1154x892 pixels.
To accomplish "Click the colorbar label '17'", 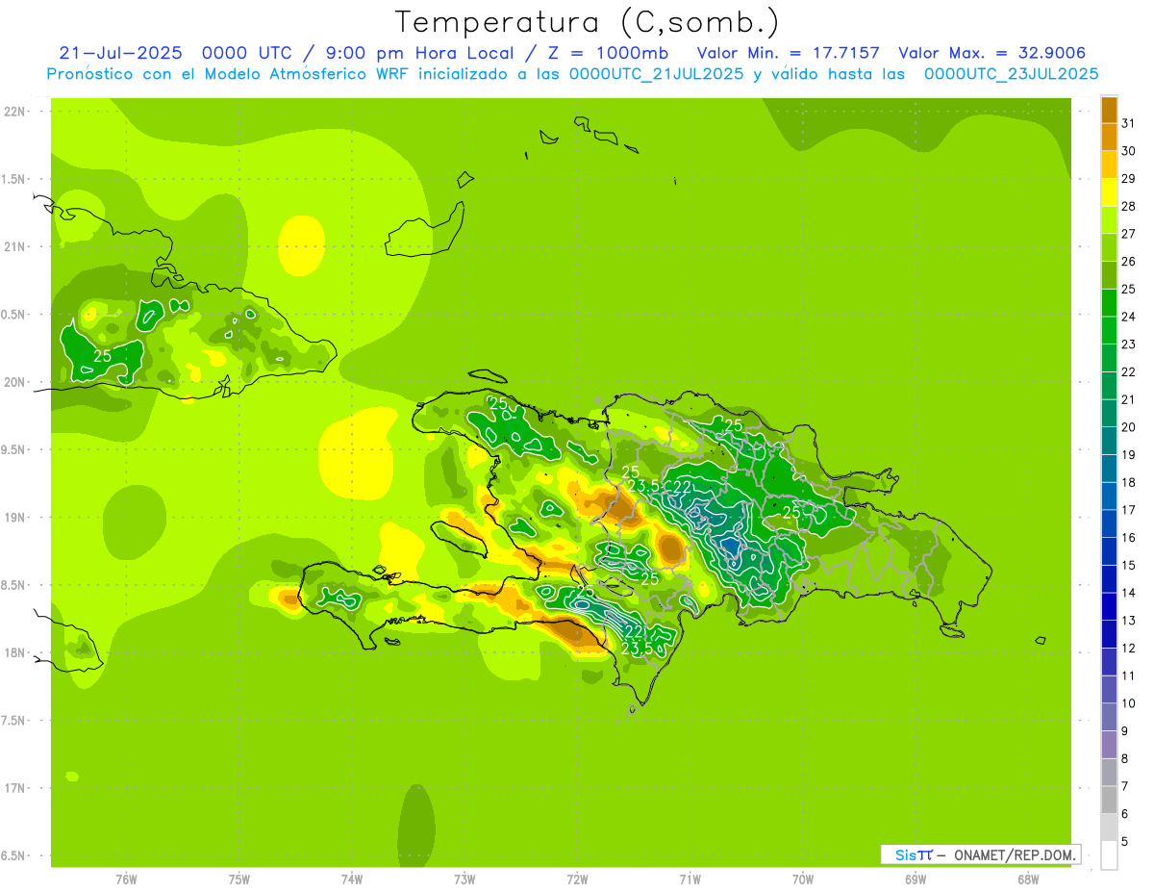I will 1129,510.
